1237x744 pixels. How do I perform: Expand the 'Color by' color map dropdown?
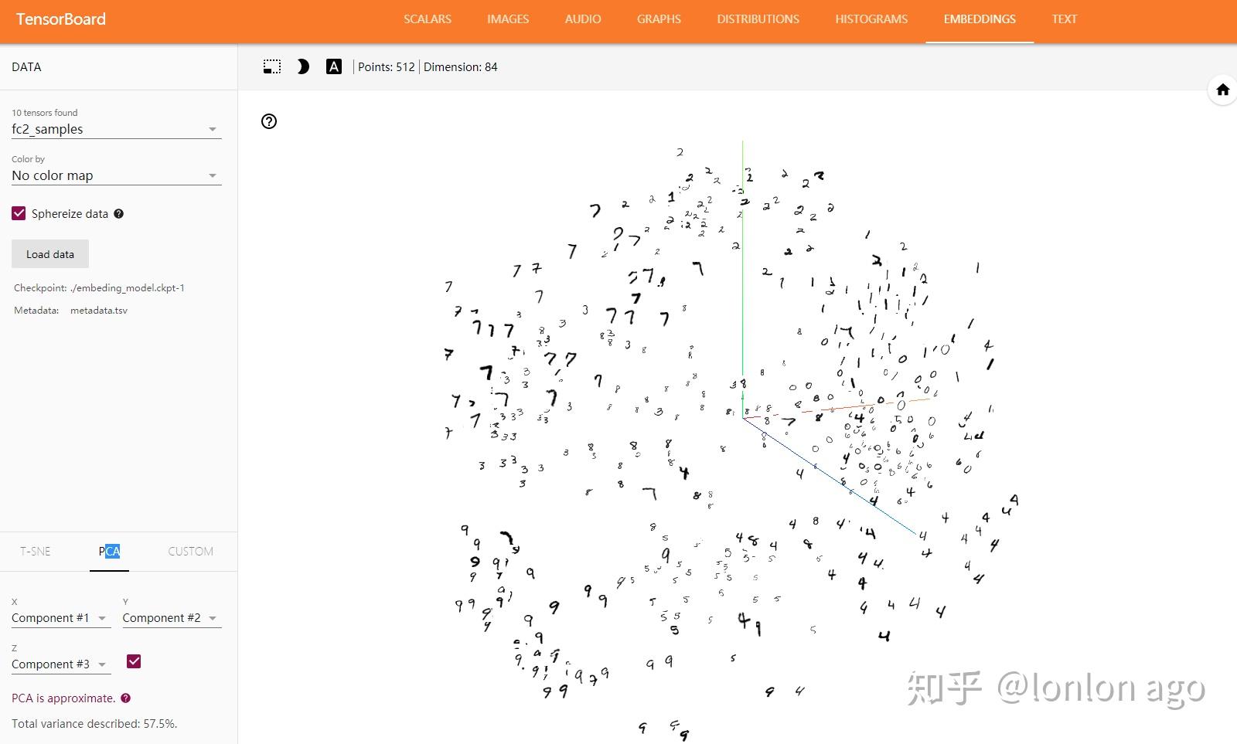point(212,175)
